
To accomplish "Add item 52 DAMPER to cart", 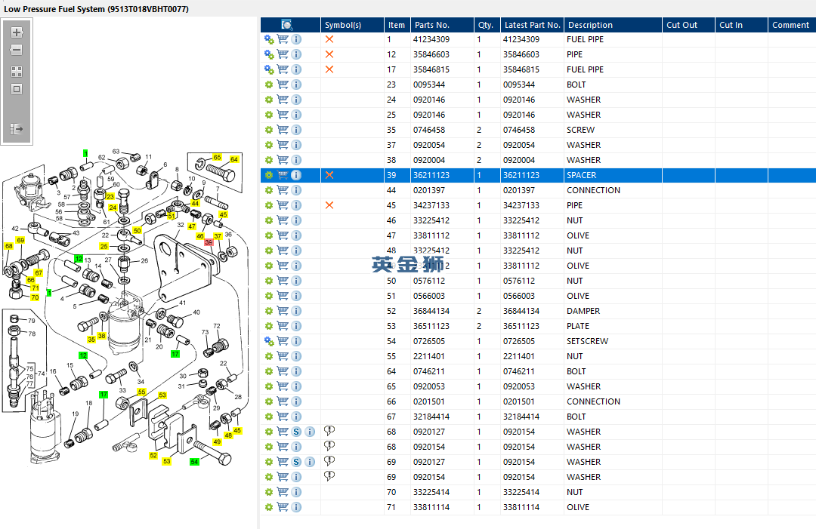I will coord(283,311).
